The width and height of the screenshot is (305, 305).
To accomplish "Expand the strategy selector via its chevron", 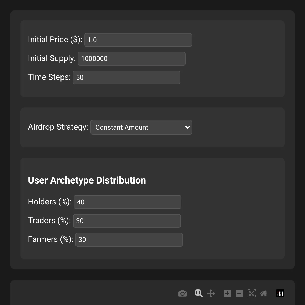I will (187, 127).
